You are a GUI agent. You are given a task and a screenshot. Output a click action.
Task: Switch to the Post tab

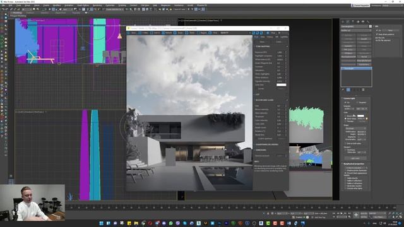[256, 37]
